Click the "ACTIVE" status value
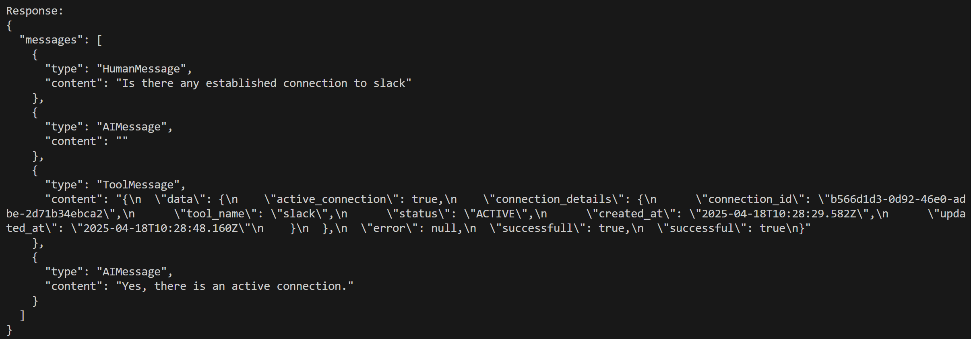 495,214
